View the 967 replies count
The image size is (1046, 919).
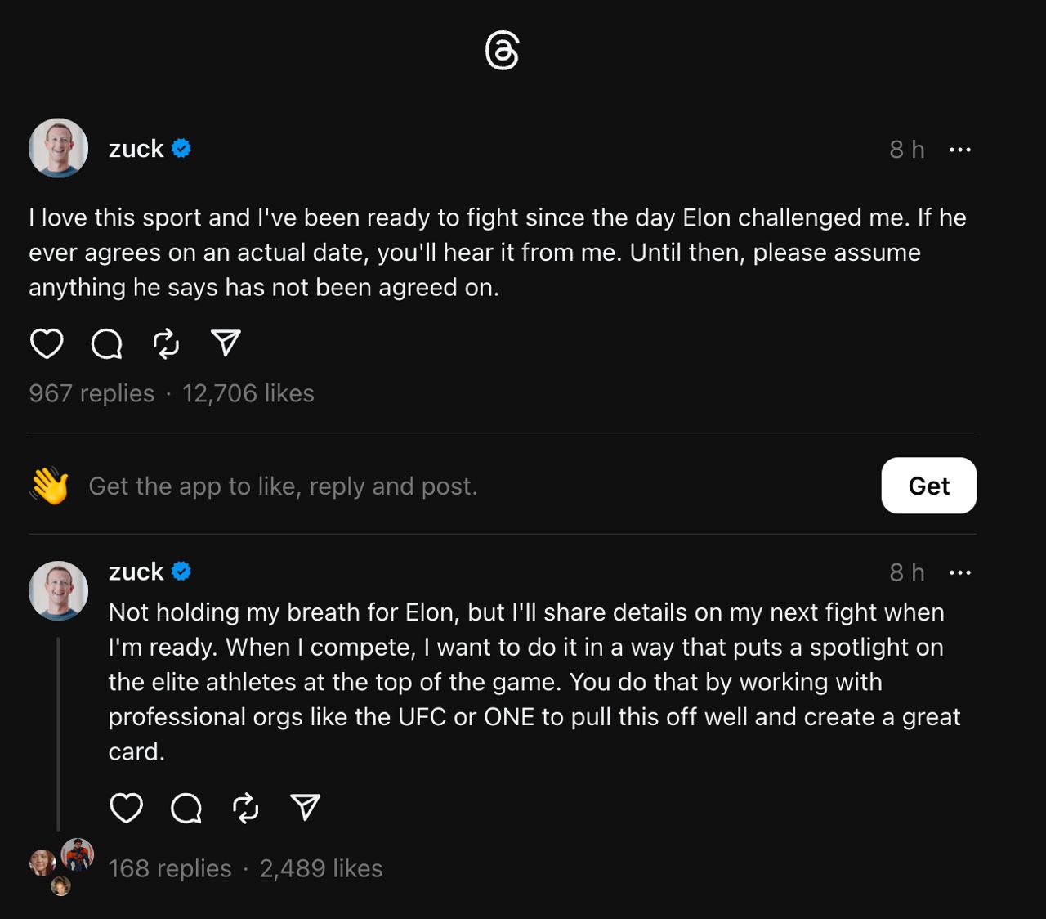click(92, 393)
